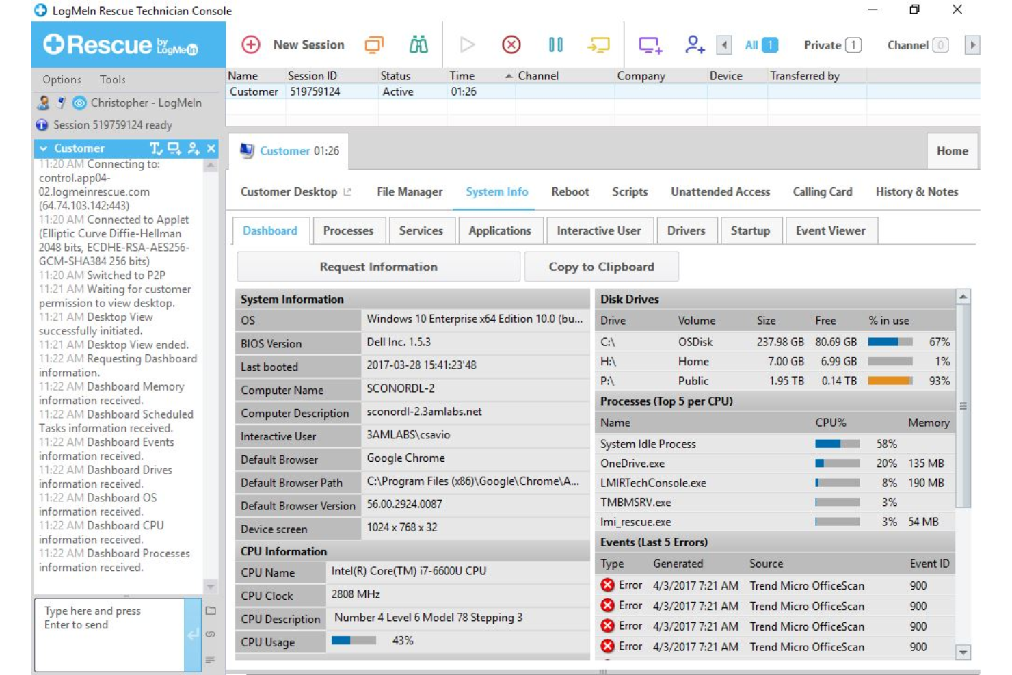Invite another technician (person-plus icon)
Viewport: 1012px width, 675px height.
695,44
